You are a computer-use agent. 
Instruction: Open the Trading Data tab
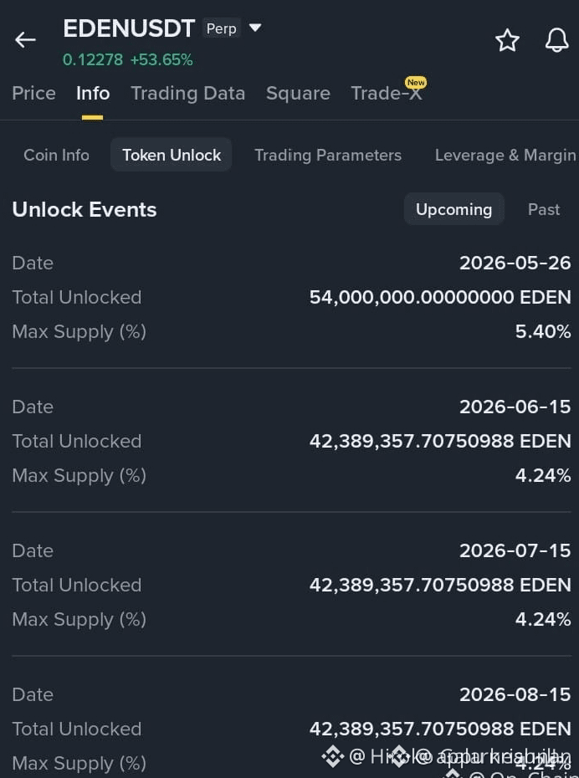tap(188, 94)
